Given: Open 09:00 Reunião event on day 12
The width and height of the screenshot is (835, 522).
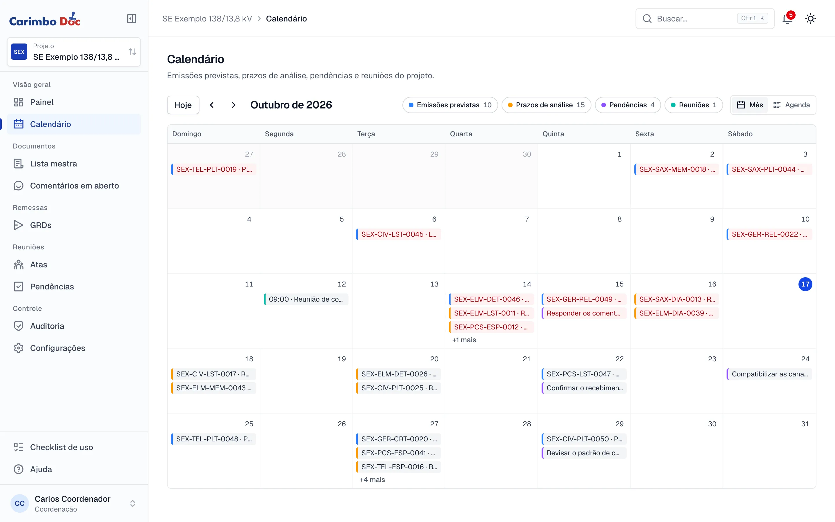Looking at the screenshot, I should click(306, 299).
